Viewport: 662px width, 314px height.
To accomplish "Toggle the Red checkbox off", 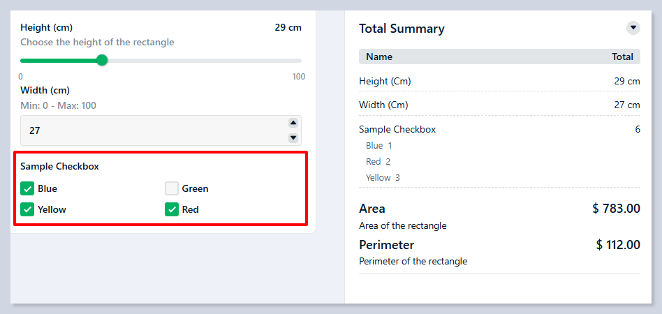I will point(172,209).
